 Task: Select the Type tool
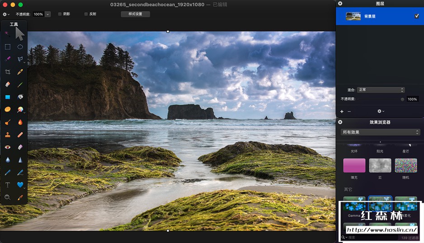coord(8,185)
